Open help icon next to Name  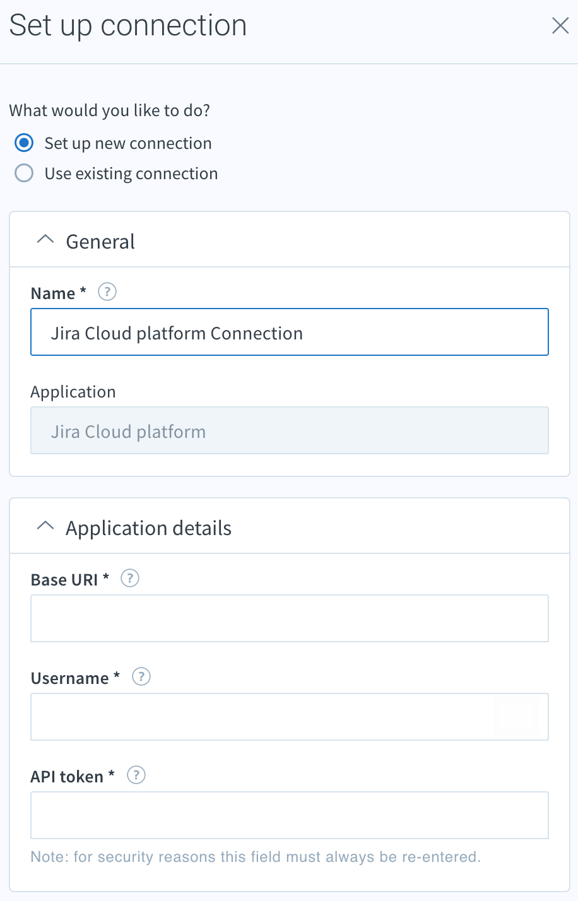click(107, 292)
